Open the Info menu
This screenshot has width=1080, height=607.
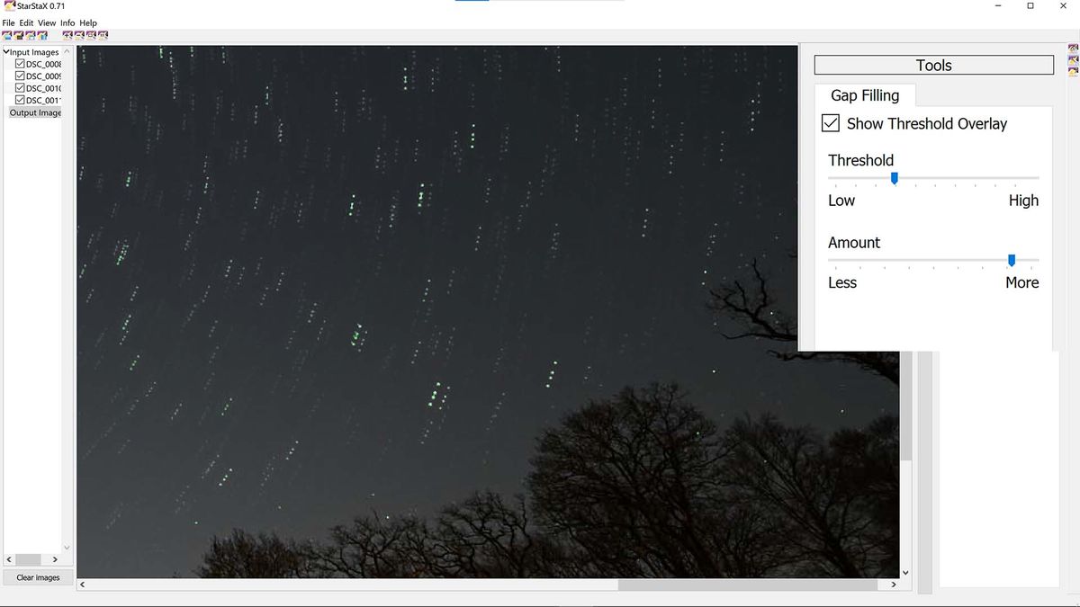click(67, 22)
